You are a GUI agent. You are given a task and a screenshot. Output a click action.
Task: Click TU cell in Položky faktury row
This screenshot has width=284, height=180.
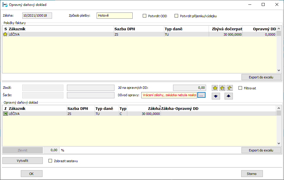pyautogui.click(x=186, y=34)
